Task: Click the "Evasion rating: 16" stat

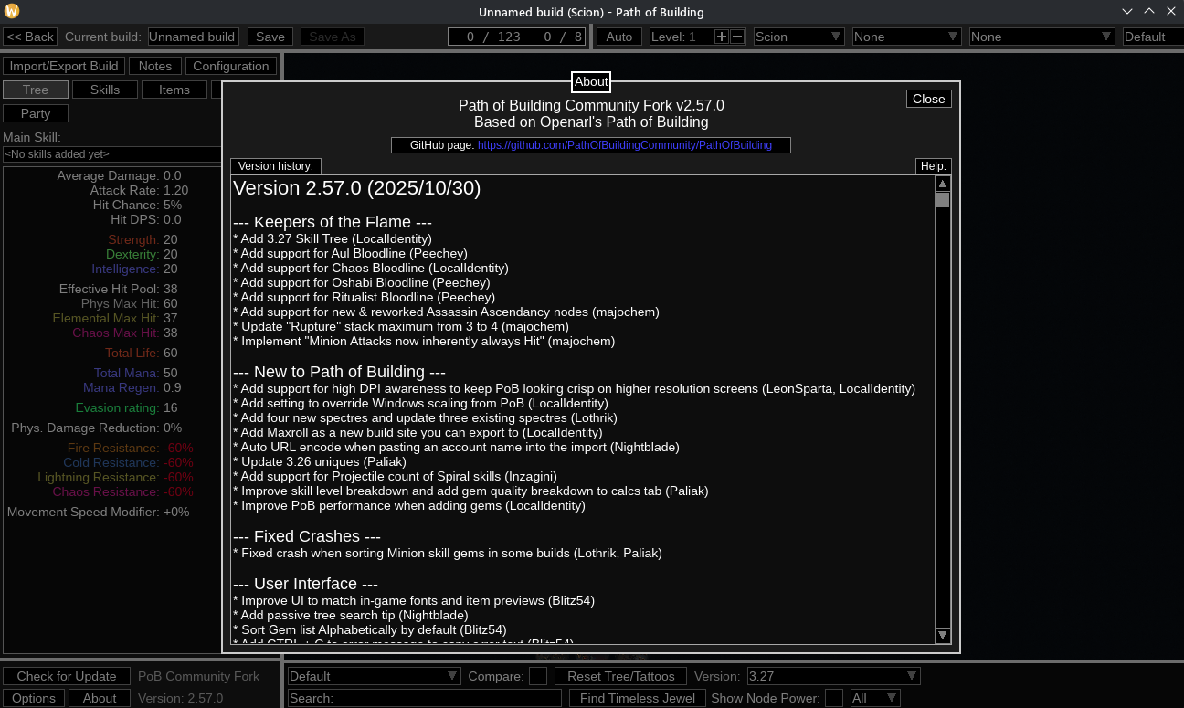Action: (127, 407)
